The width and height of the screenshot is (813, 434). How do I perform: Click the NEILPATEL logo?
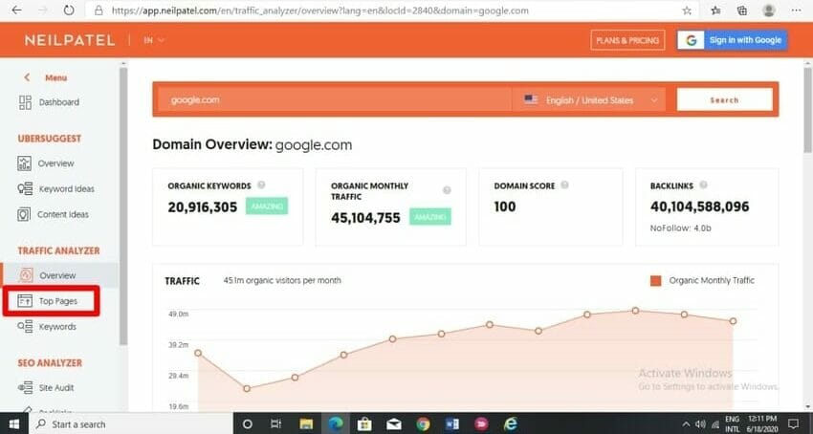(70, 40)
